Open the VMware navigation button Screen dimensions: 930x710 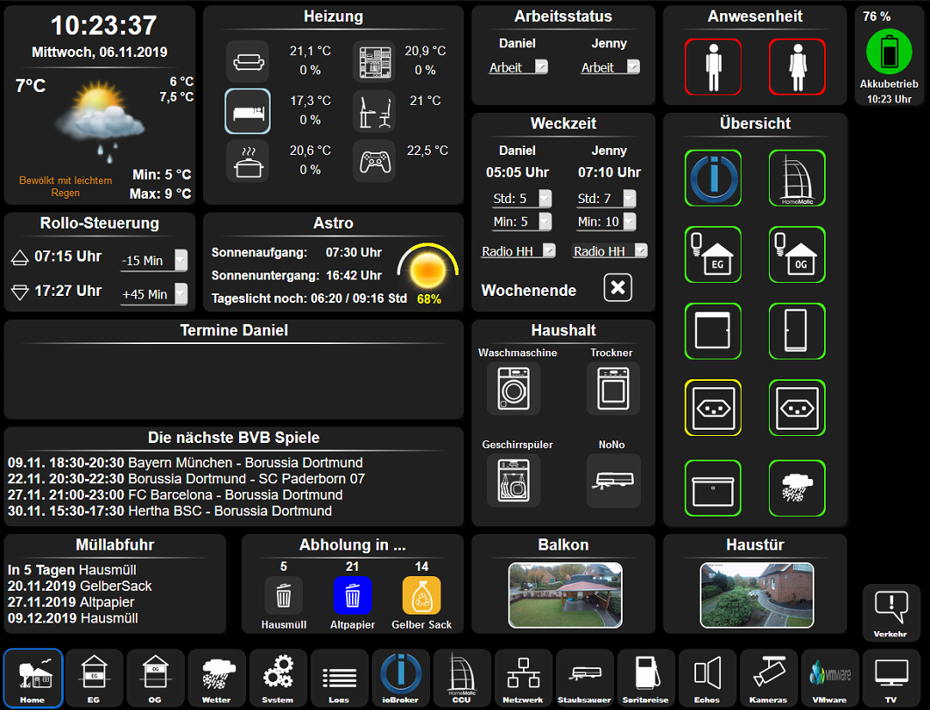tap(829, 678)
